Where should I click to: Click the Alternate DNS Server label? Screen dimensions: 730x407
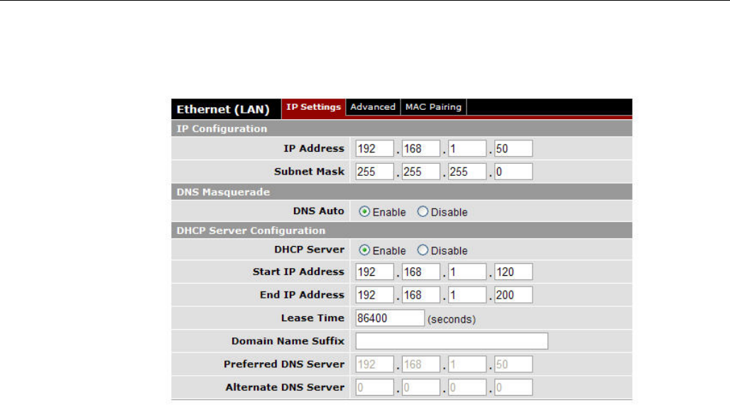(285, 387)
